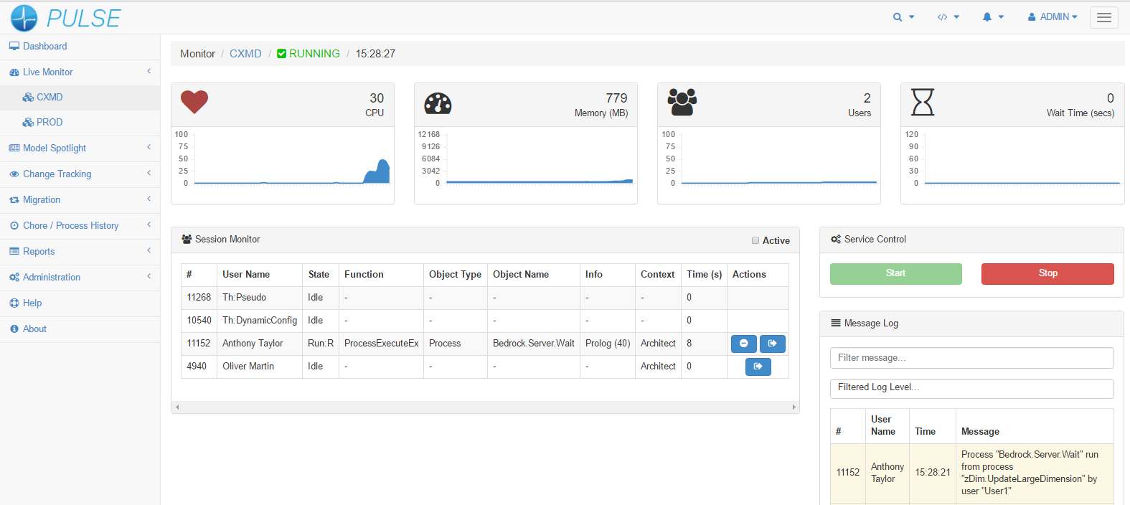
Task: Disconnect Anthony Taylor's session
Action: (772, 344)
